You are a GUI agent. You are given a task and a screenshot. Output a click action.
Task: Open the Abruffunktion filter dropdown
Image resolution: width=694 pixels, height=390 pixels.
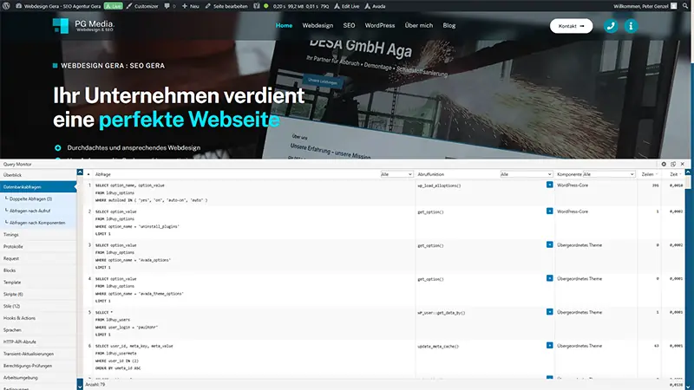click(x=527, y=174)
